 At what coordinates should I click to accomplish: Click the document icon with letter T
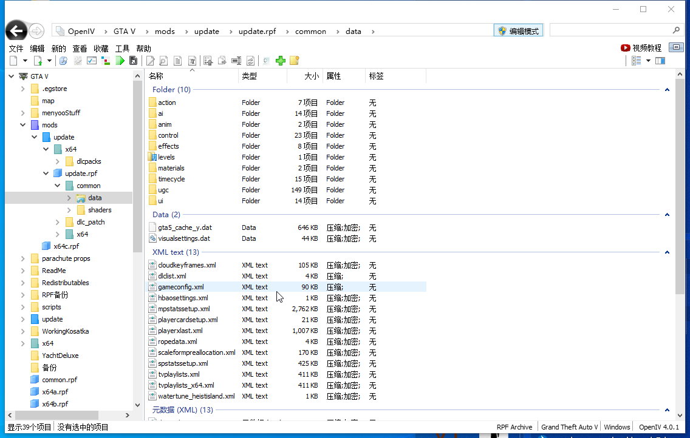click(193, 61)
